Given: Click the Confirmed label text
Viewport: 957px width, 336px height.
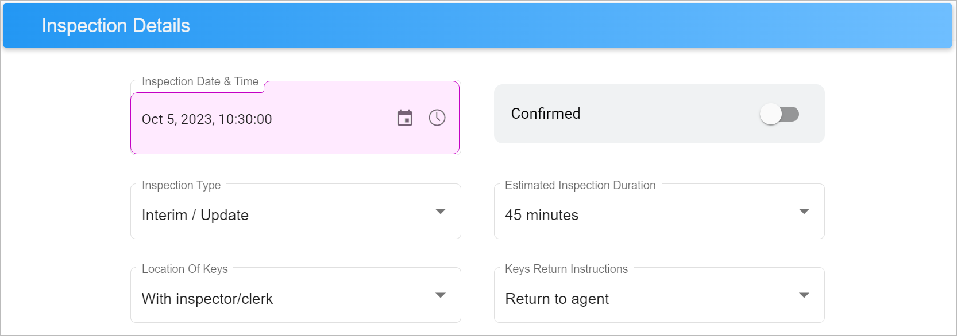Looking at the screenshot, I should pos(546,114).
